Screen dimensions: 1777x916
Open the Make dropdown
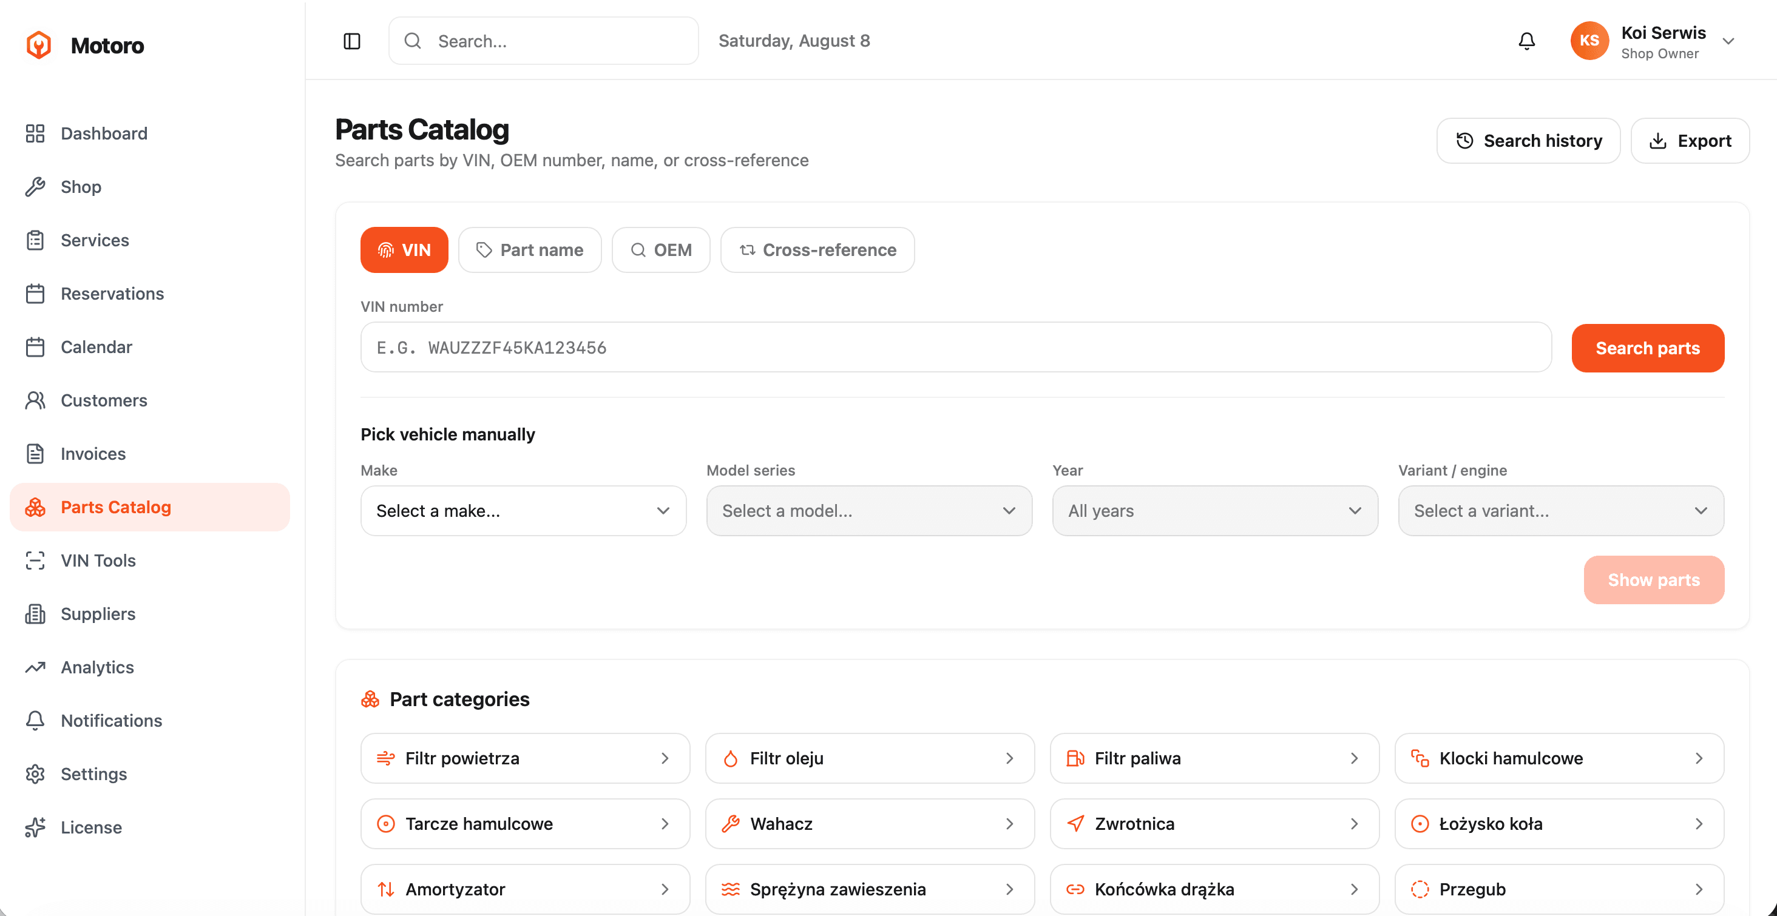pos(524,510)
